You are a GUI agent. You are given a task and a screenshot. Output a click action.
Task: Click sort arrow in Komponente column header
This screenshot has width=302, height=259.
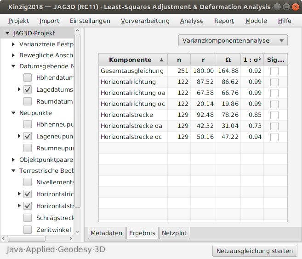[x=161, y=60]
